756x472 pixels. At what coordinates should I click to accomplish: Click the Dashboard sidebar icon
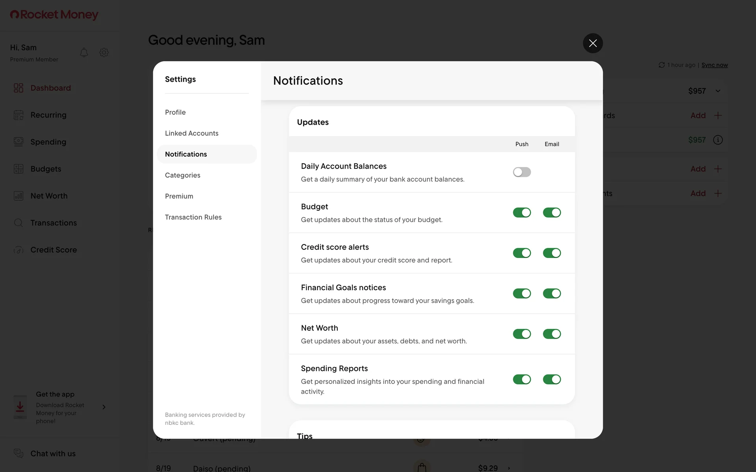[19, 88]
